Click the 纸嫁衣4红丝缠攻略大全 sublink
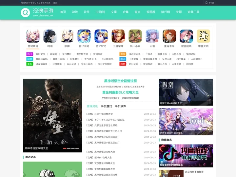Screen dimensions: 236x177 click(134, 87)
